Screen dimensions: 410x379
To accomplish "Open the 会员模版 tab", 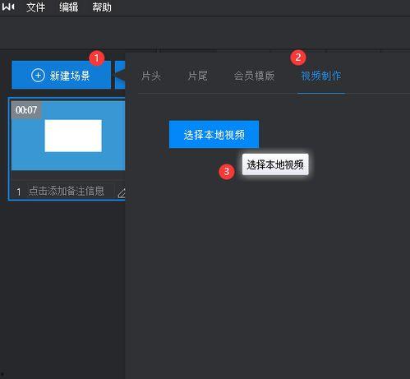I will click(x=254, y=76).
